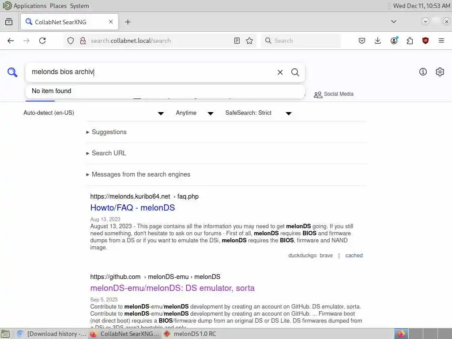Focus Firefox toolbar Search box

click(x=301, y=41)
